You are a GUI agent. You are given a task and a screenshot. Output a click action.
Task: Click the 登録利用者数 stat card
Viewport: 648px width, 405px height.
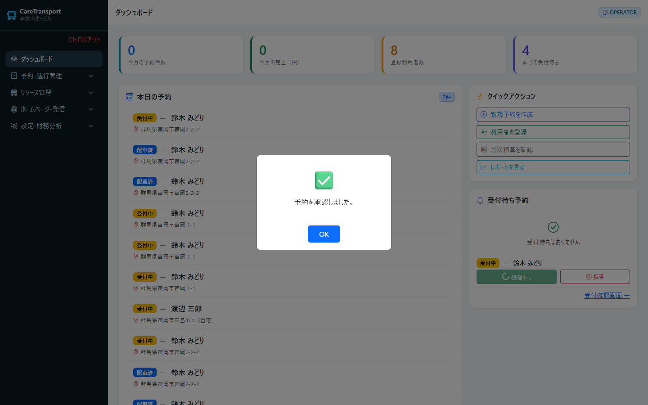pos(444,55)
